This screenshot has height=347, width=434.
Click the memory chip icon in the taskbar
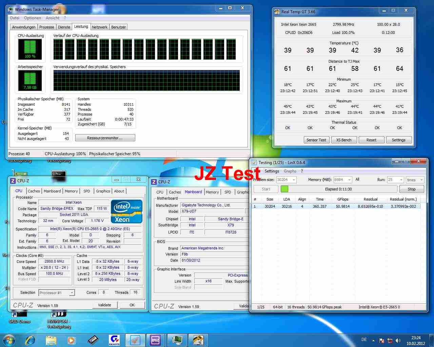click(93, 340)
